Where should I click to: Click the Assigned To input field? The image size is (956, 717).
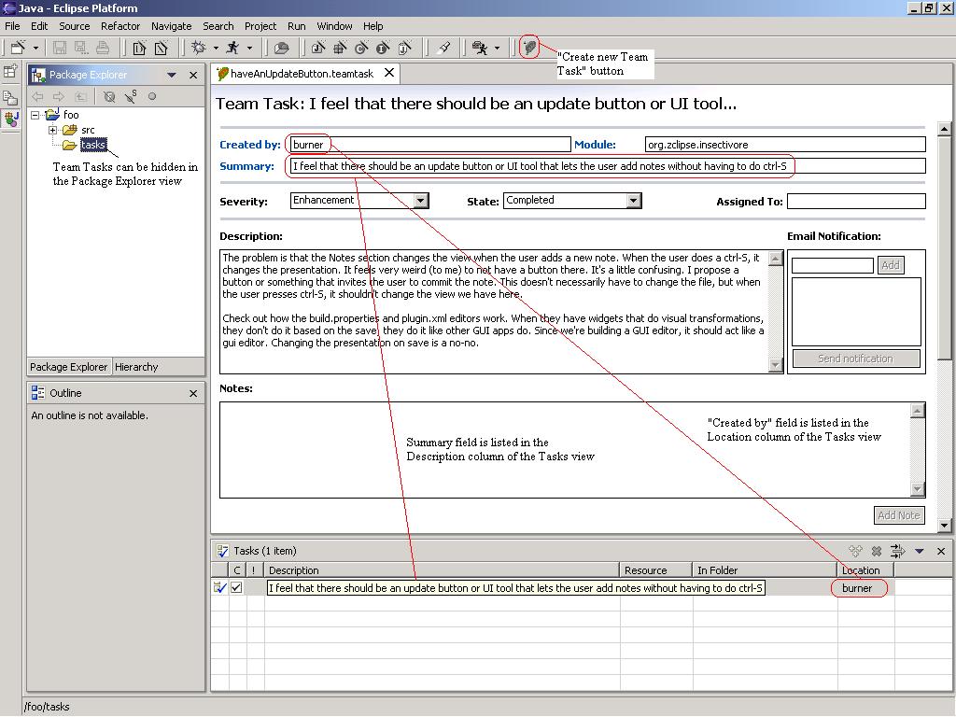point(856,202)
